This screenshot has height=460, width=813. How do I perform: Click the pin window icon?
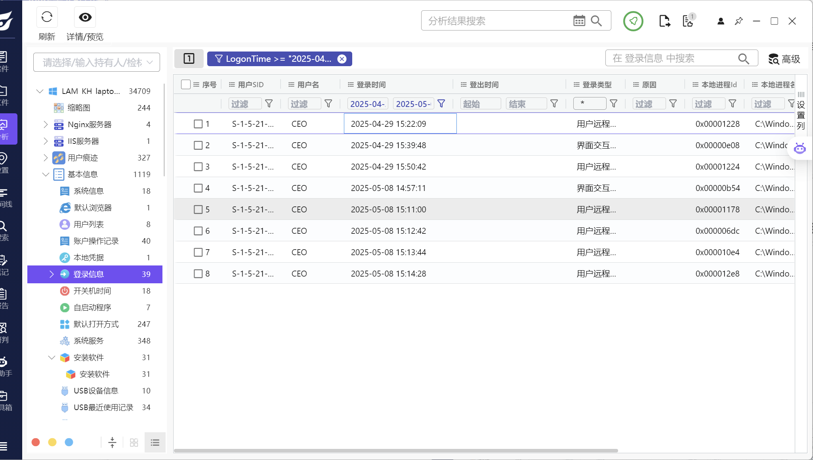pyautogui.click(x=739, y=21)
